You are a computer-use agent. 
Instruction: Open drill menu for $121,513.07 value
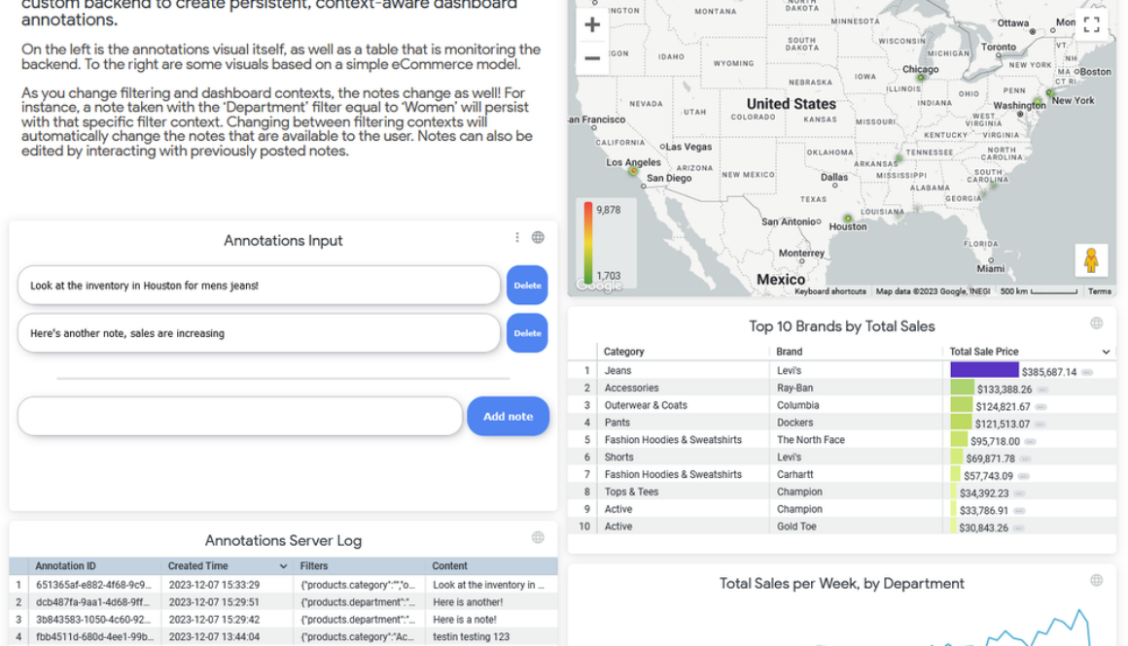(1040, 424)
